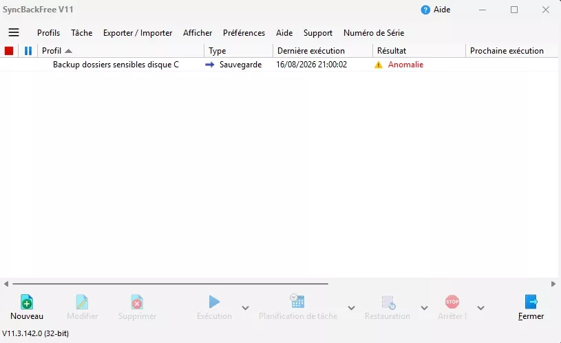Image resolution: width=561 pixels, height=343 pixels.
Task: Open the Support menu
Action: click(x=318, y=33)
